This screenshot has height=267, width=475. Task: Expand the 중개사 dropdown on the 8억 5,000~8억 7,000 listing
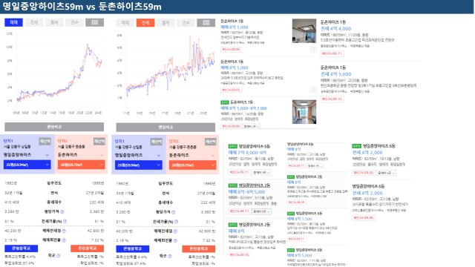[252, 126]
